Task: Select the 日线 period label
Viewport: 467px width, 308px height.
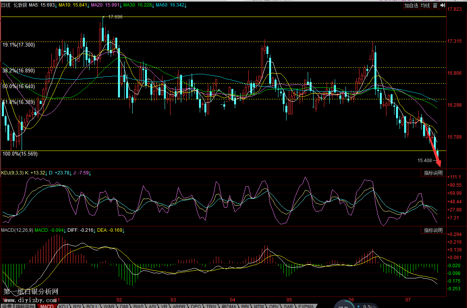Action: (x=6, y=5)
